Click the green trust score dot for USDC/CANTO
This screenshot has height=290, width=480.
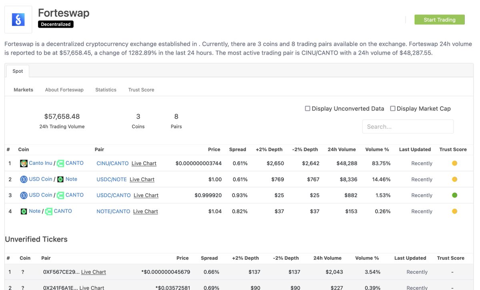(454, 195)
